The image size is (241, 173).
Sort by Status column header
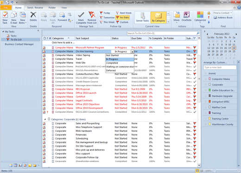click(x=121, y=38)
